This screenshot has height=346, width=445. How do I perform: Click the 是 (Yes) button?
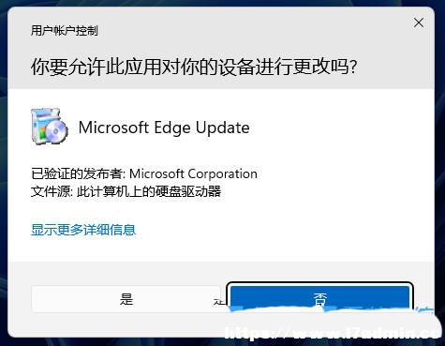(x=126, y=299)
